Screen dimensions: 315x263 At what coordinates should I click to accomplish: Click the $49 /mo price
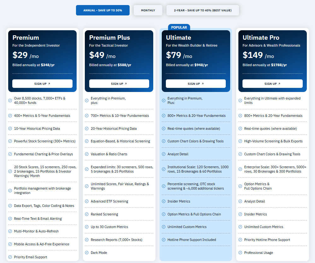click(x=102, y=55)
